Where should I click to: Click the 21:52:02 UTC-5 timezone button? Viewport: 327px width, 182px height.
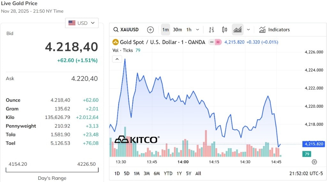[x=306, y=173]
